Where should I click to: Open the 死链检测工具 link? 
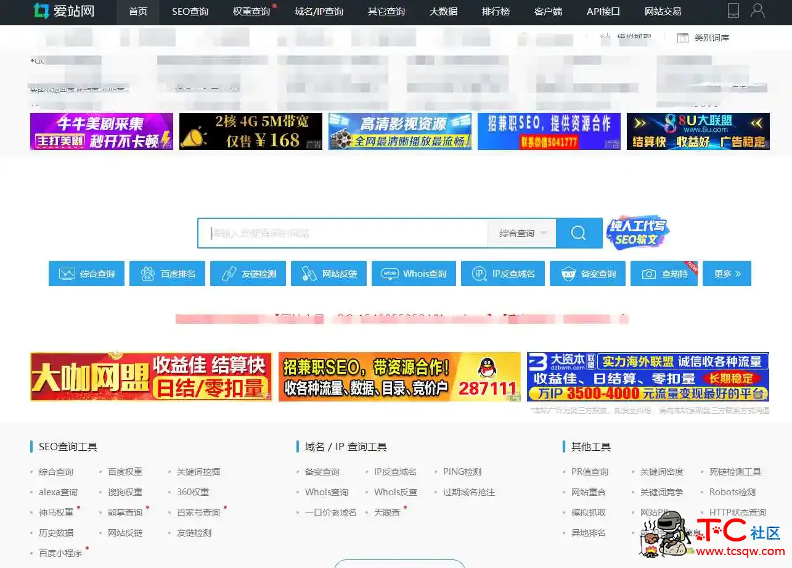point(735,472)
